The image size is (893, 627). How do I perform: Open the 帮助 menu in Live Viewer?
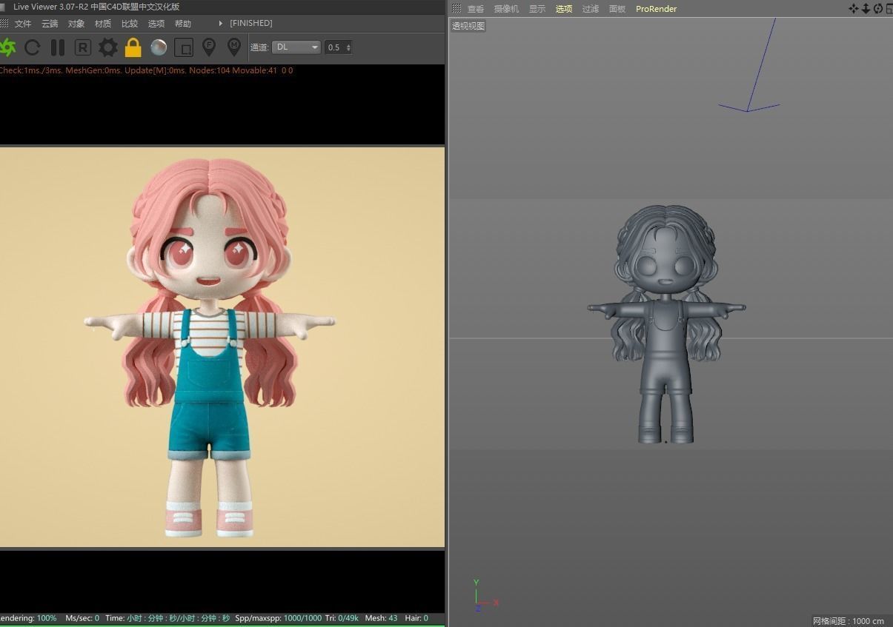183,24
